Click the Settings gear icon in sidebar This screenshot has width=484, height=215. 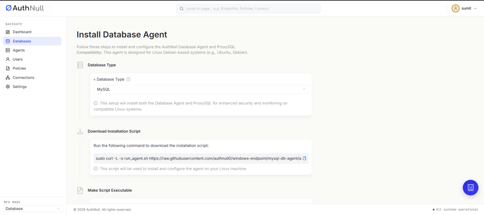(8, 87)
